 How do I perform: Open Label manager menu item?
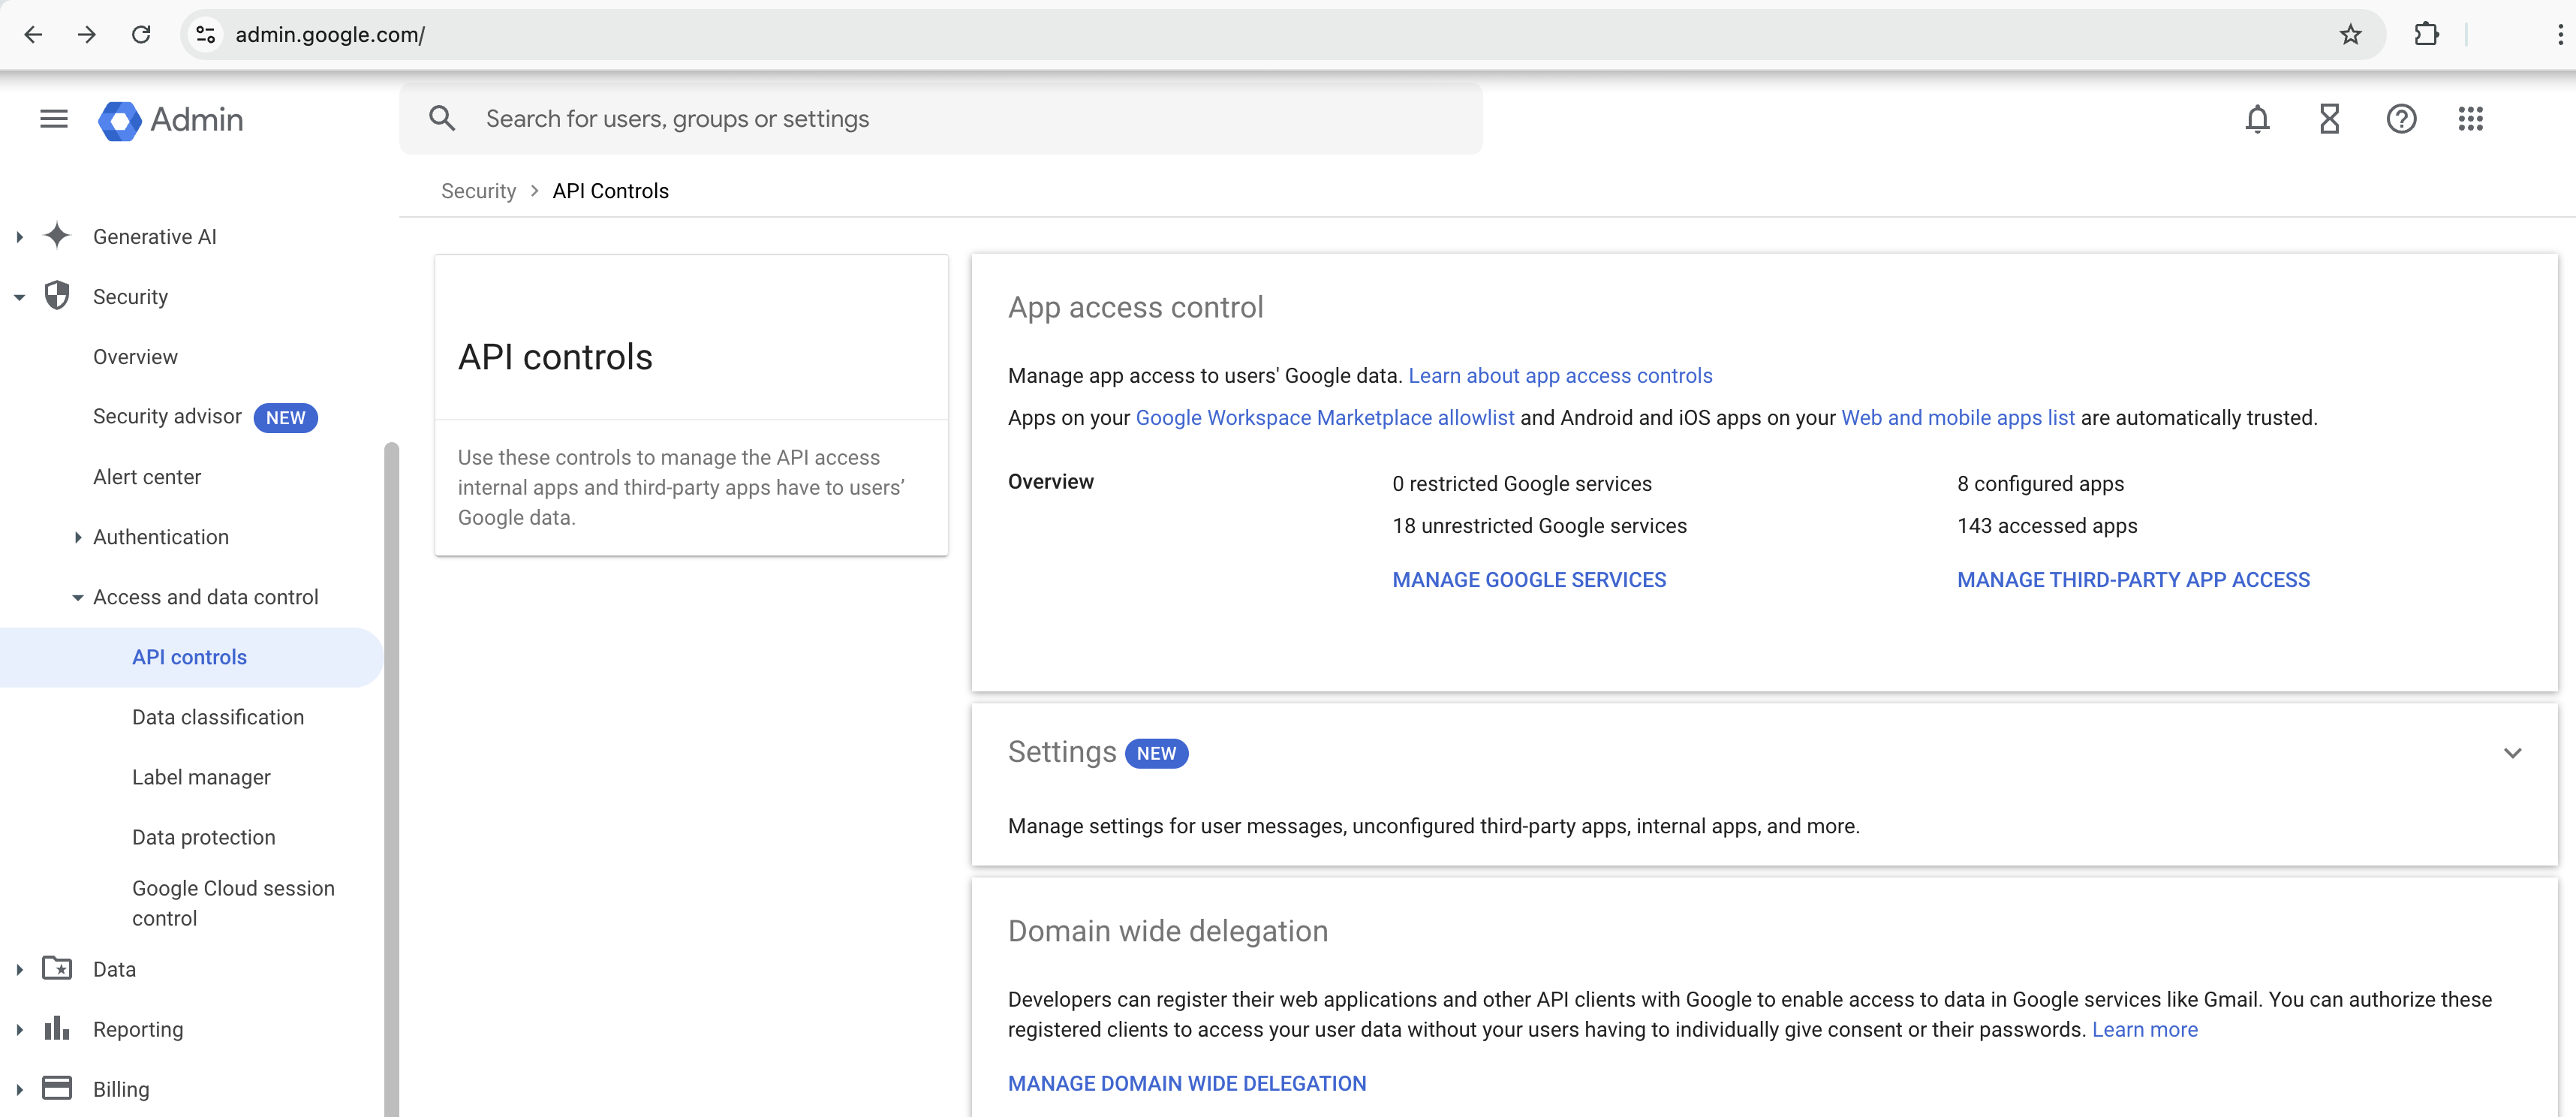click(201, 777)
